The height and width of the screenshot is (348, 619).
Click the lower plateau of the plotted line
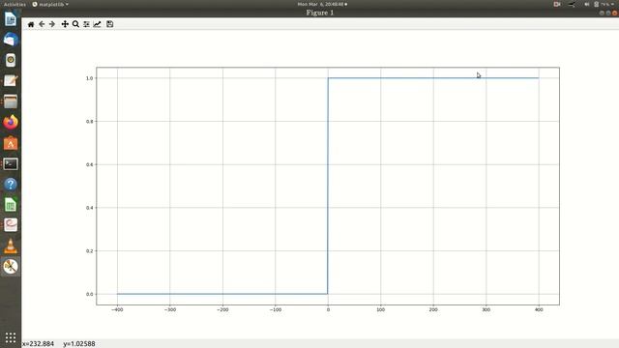[x=222, y=294]
